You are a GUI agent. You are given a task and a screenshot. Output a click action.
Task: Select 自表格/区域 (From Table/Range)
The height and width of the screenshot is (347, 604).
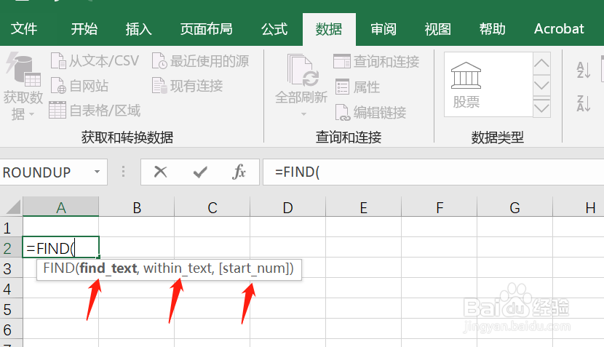[x=95, y=111]
